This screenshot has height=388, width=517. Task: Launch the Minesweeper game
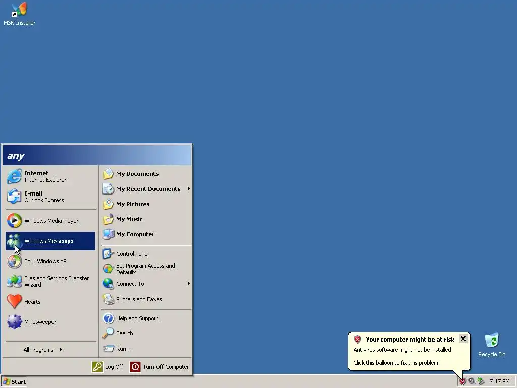(x=50, y=322)
